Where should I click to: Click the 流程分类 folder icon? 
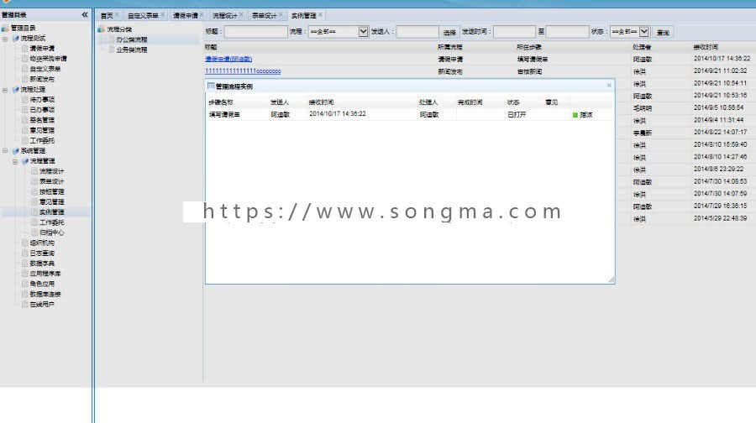(x=102, y=29)
